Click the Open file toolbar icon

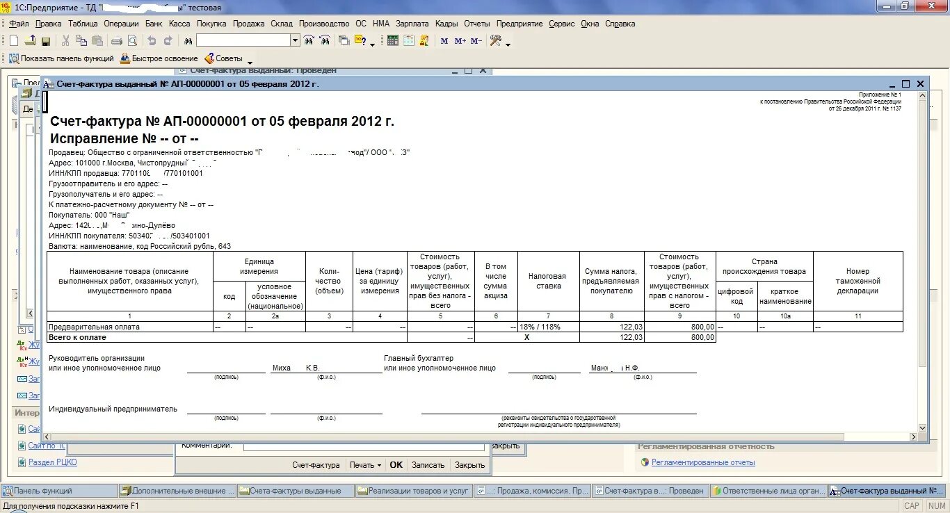[30, 41]
